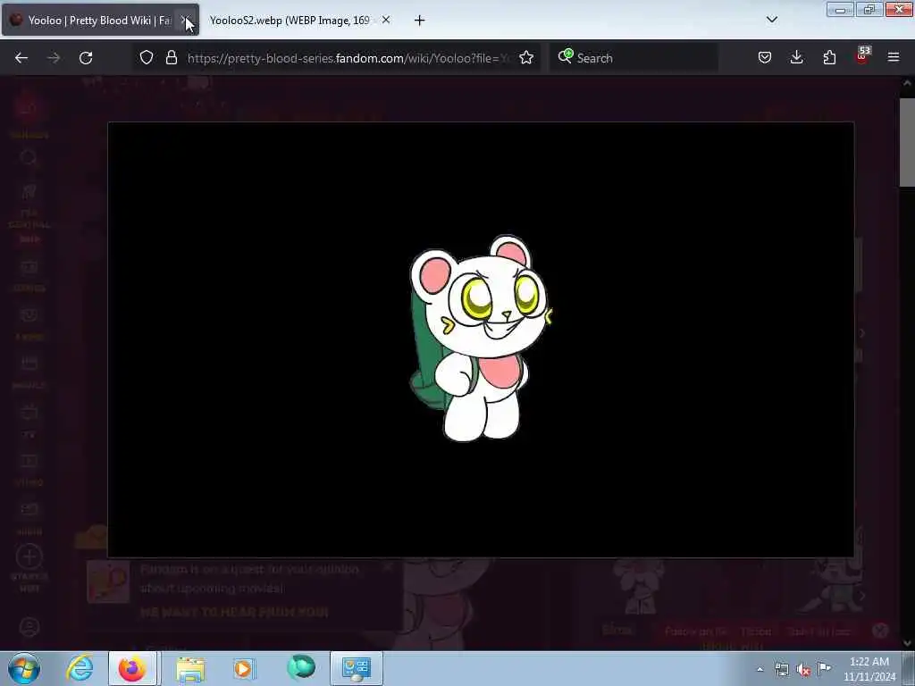Expand the list all tabs dropdown
915x686 pixels.
[x=772, y=20]
